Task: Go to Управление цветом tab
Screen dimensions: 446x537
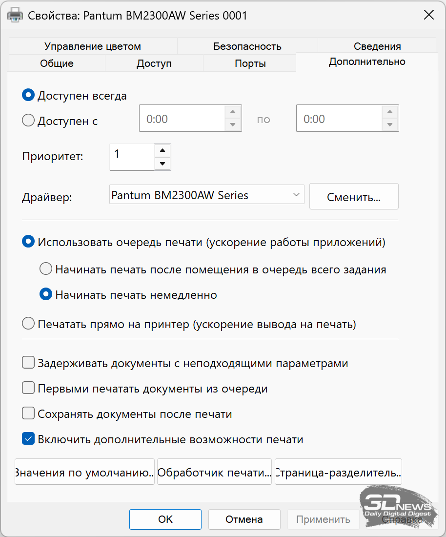Action: [x=93, y=46]
